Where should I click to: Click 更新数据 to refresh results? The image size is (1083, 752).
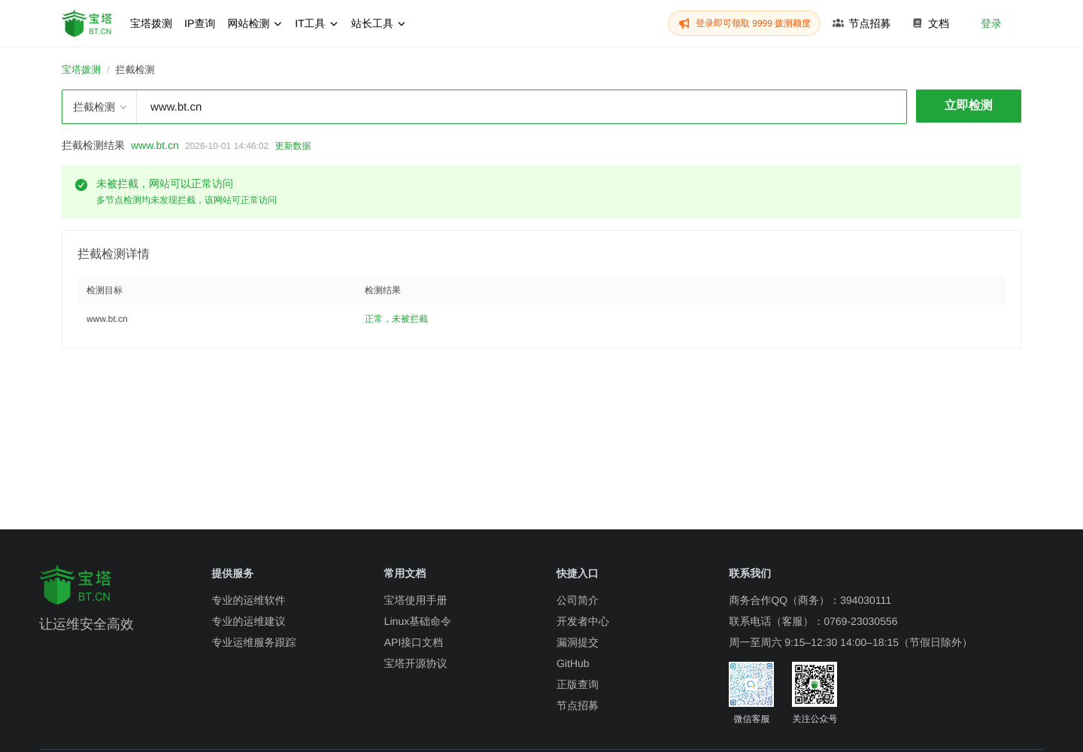coord(293,146)
